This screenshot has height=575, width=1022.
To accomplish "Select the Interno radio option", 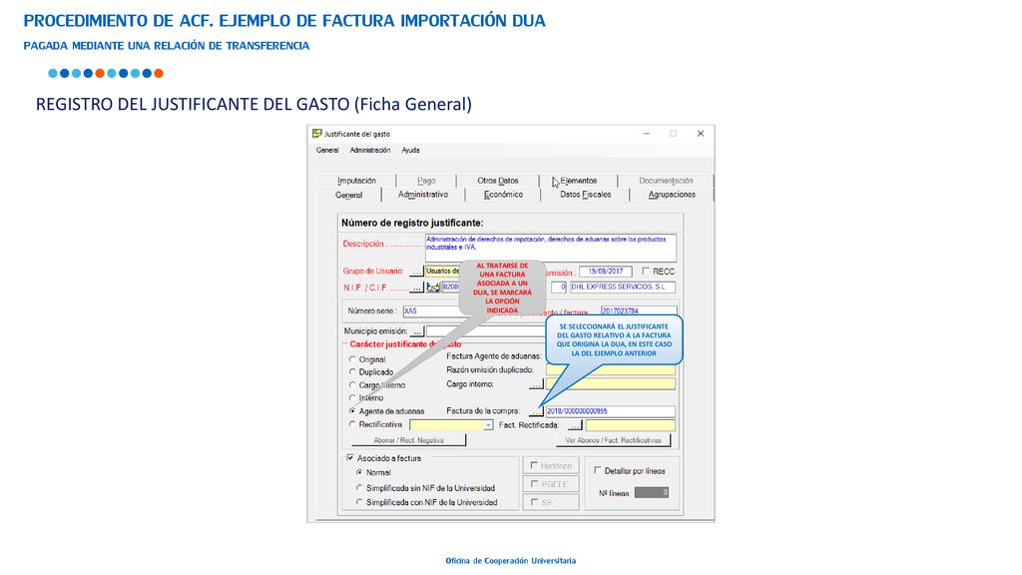I will tap(352, 397).
